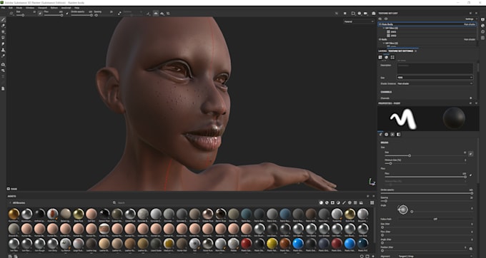Click the add channel plus icon

tap(471, 98)
